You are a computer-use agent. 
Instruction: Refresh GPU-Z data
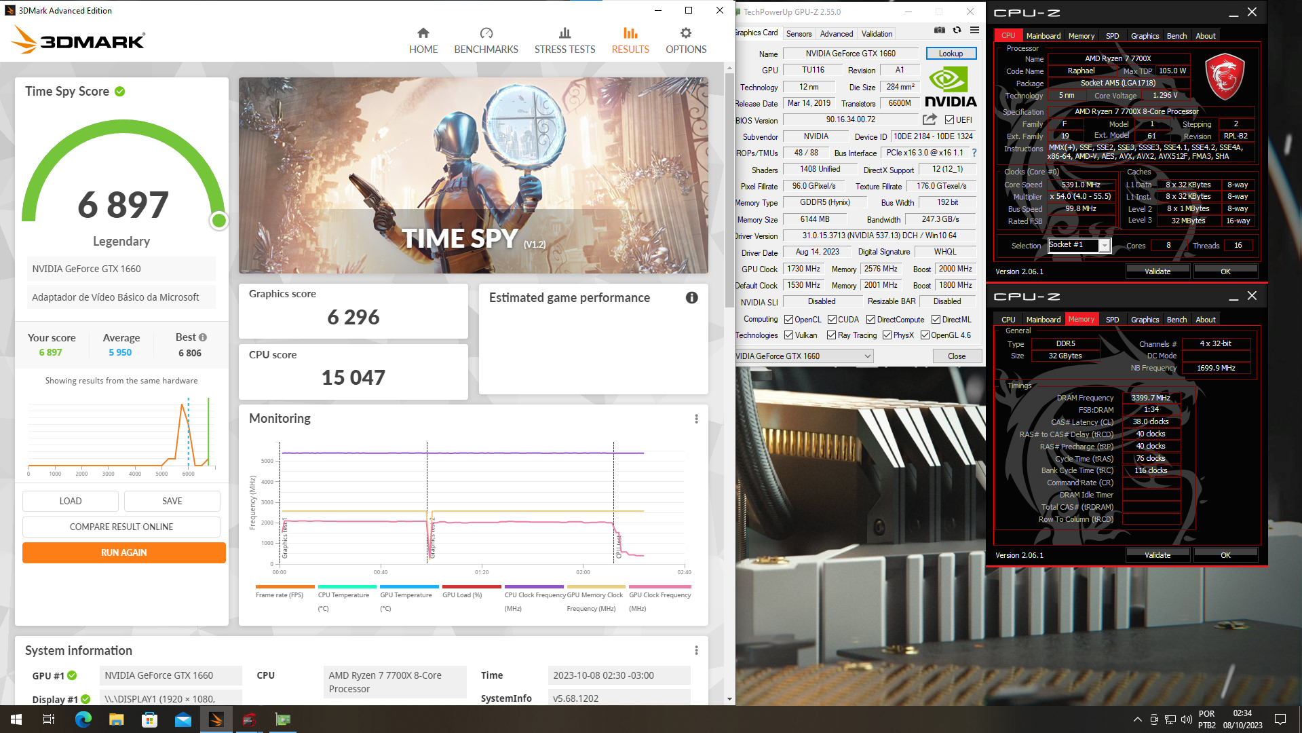click(957, 30)
